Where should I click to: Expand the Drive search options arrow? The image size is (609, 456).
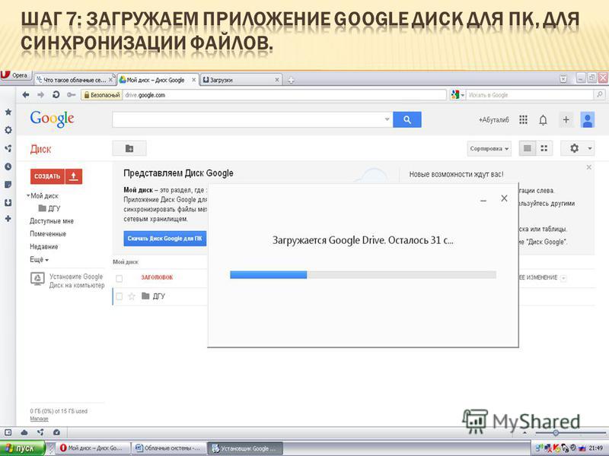[387, 119]
